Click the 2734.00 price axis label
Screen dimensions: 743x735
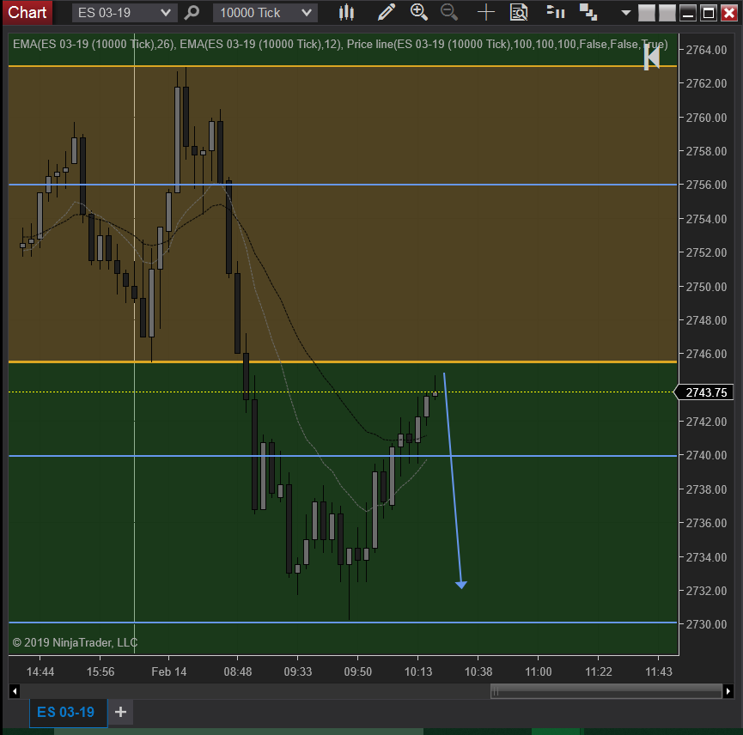[706, 557]
